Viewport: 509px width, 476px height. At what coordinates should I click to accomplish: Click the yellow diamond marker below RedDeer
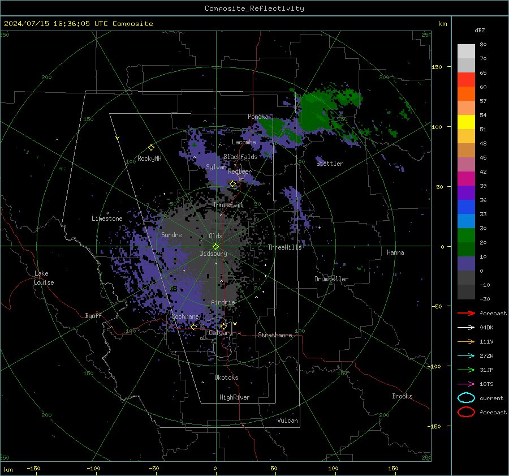(232, 184)
